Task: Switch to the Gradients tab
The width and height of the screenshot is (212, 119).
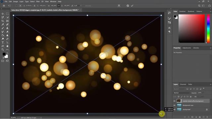Action: [191, 12]
